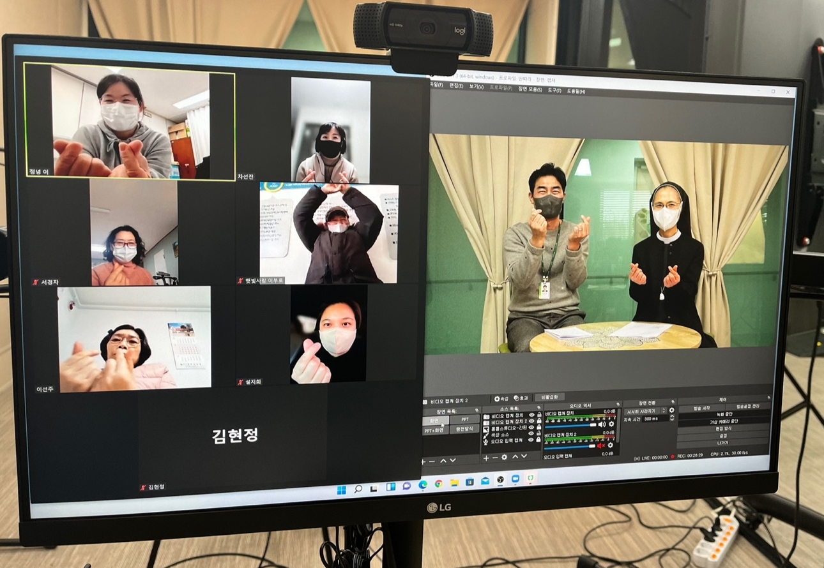Screen dimensions: 824x568
Task: Click 가상 카메라 중단 button
Action: [x=723, y=422]
